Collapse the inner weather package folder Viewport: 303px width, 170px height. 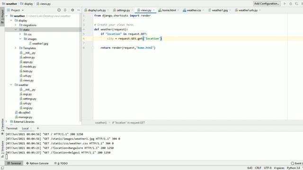click(11, 85)
